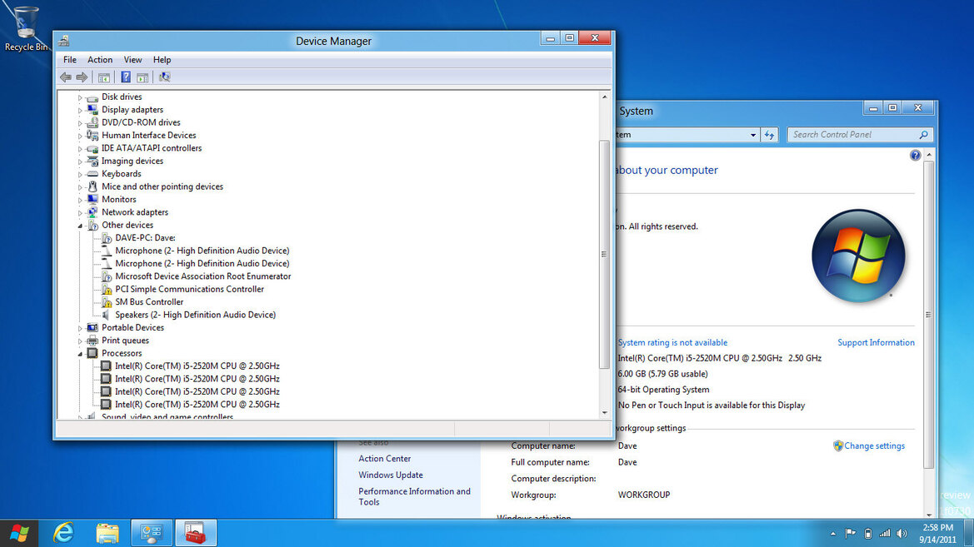Expand the Portable Devices node
Screen dimensions: 974x547
click(x=80, y=328)
